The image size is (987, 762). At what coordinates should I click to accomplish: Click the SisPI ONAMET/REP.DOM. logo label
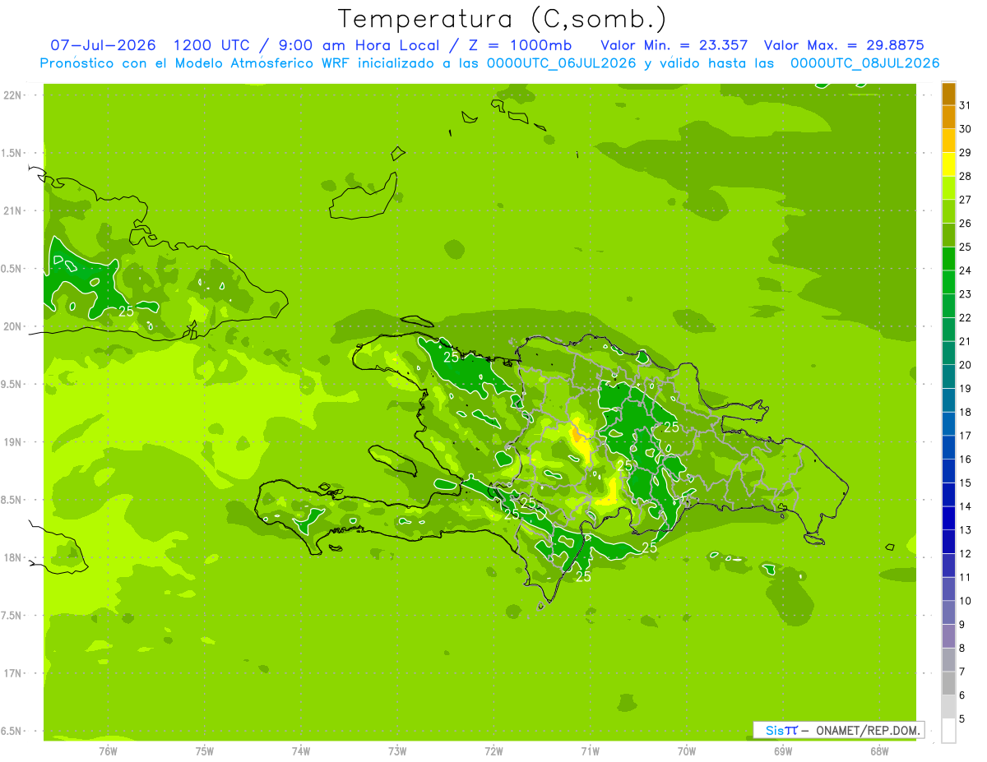tap(838, 730)
